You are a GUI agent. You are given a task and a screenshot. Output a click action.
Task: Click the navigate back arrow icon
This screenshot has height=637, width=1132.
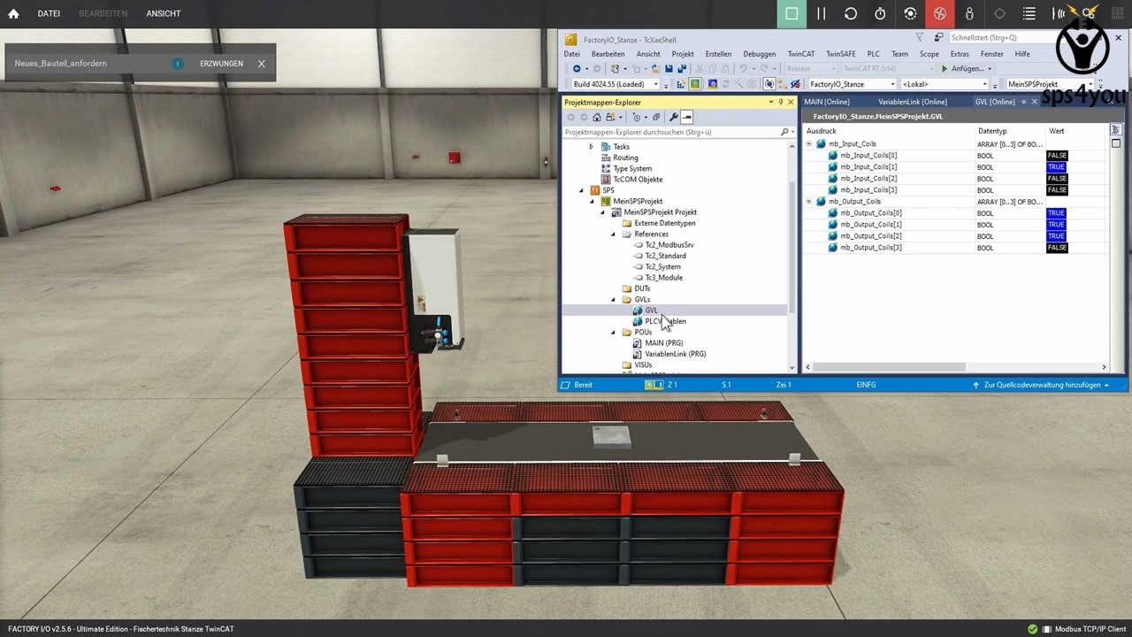point(577,69)
